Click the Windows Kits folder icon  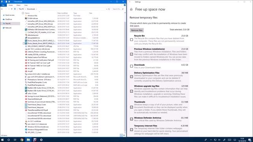26,16
